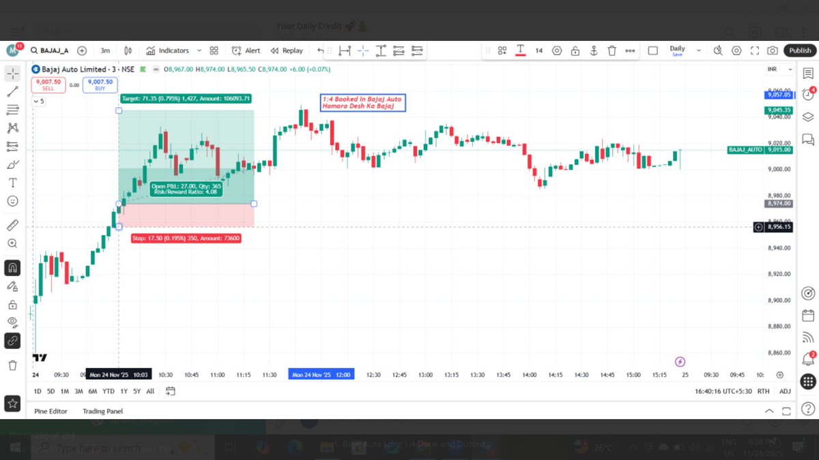
Task: Lock all drawings on the chart
Action: click(x=14, y=304)
